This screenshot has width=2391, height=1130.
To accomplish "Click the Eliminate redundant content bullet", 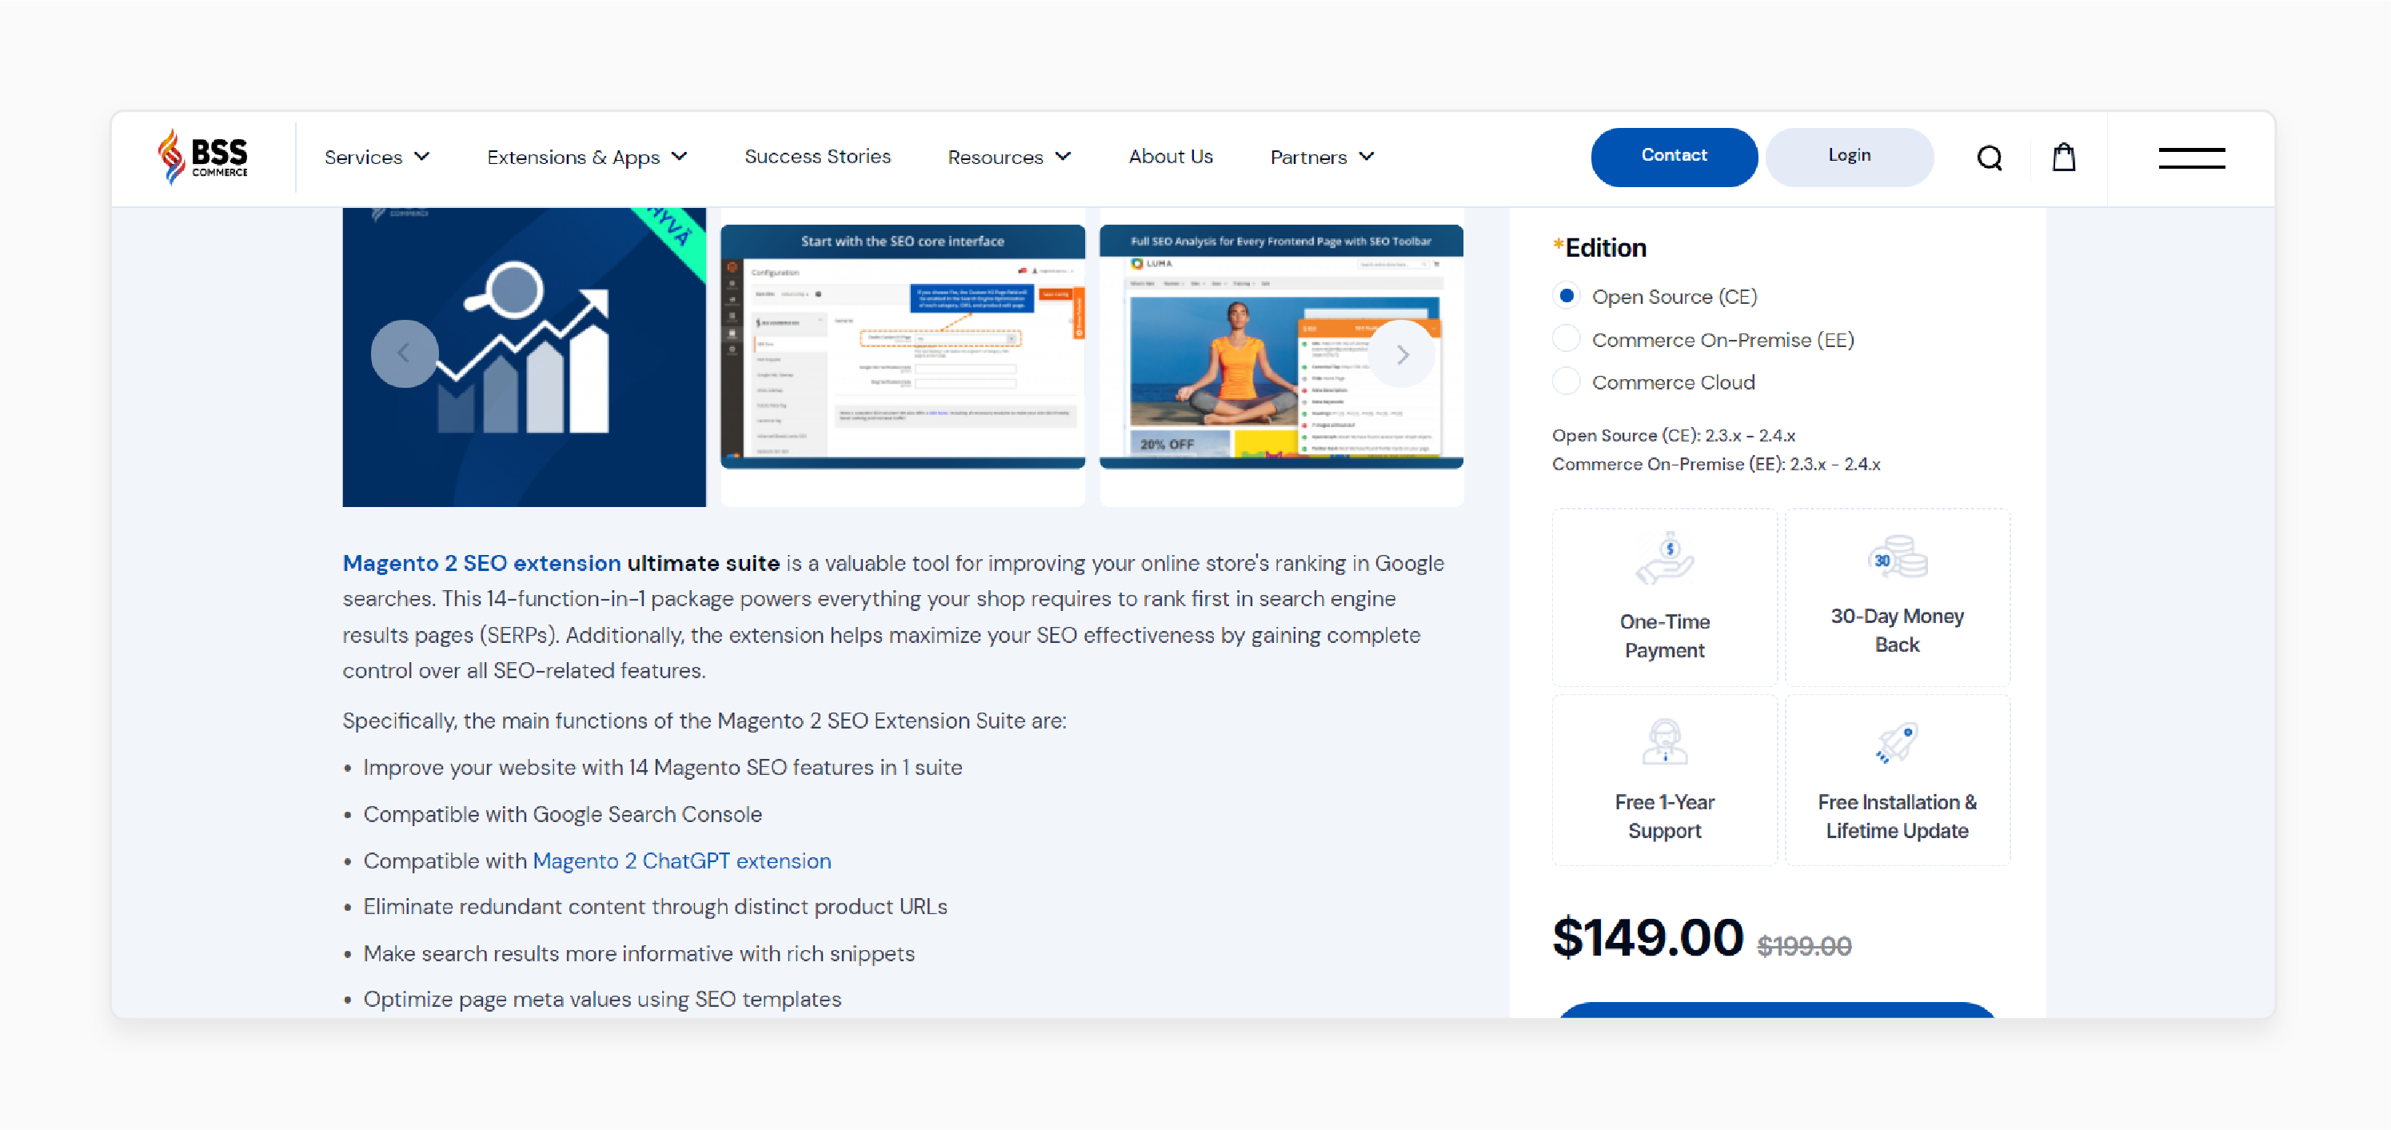I will 654,906.
